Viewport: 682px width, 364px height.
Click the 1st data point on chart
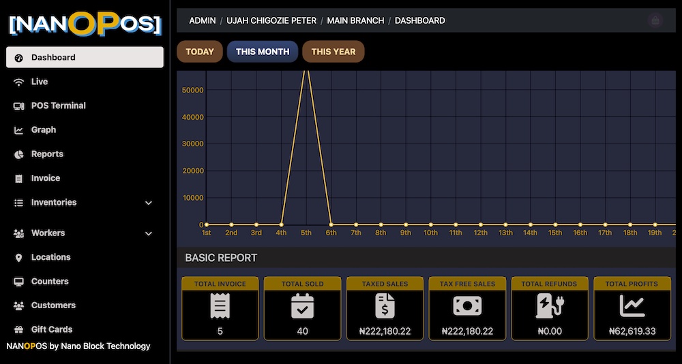[206, 225]
